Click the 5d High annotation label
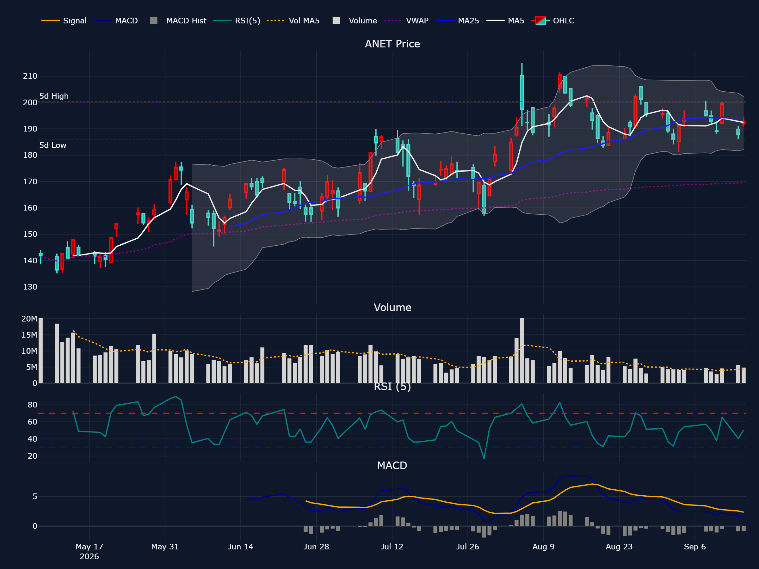 [54, 96]
